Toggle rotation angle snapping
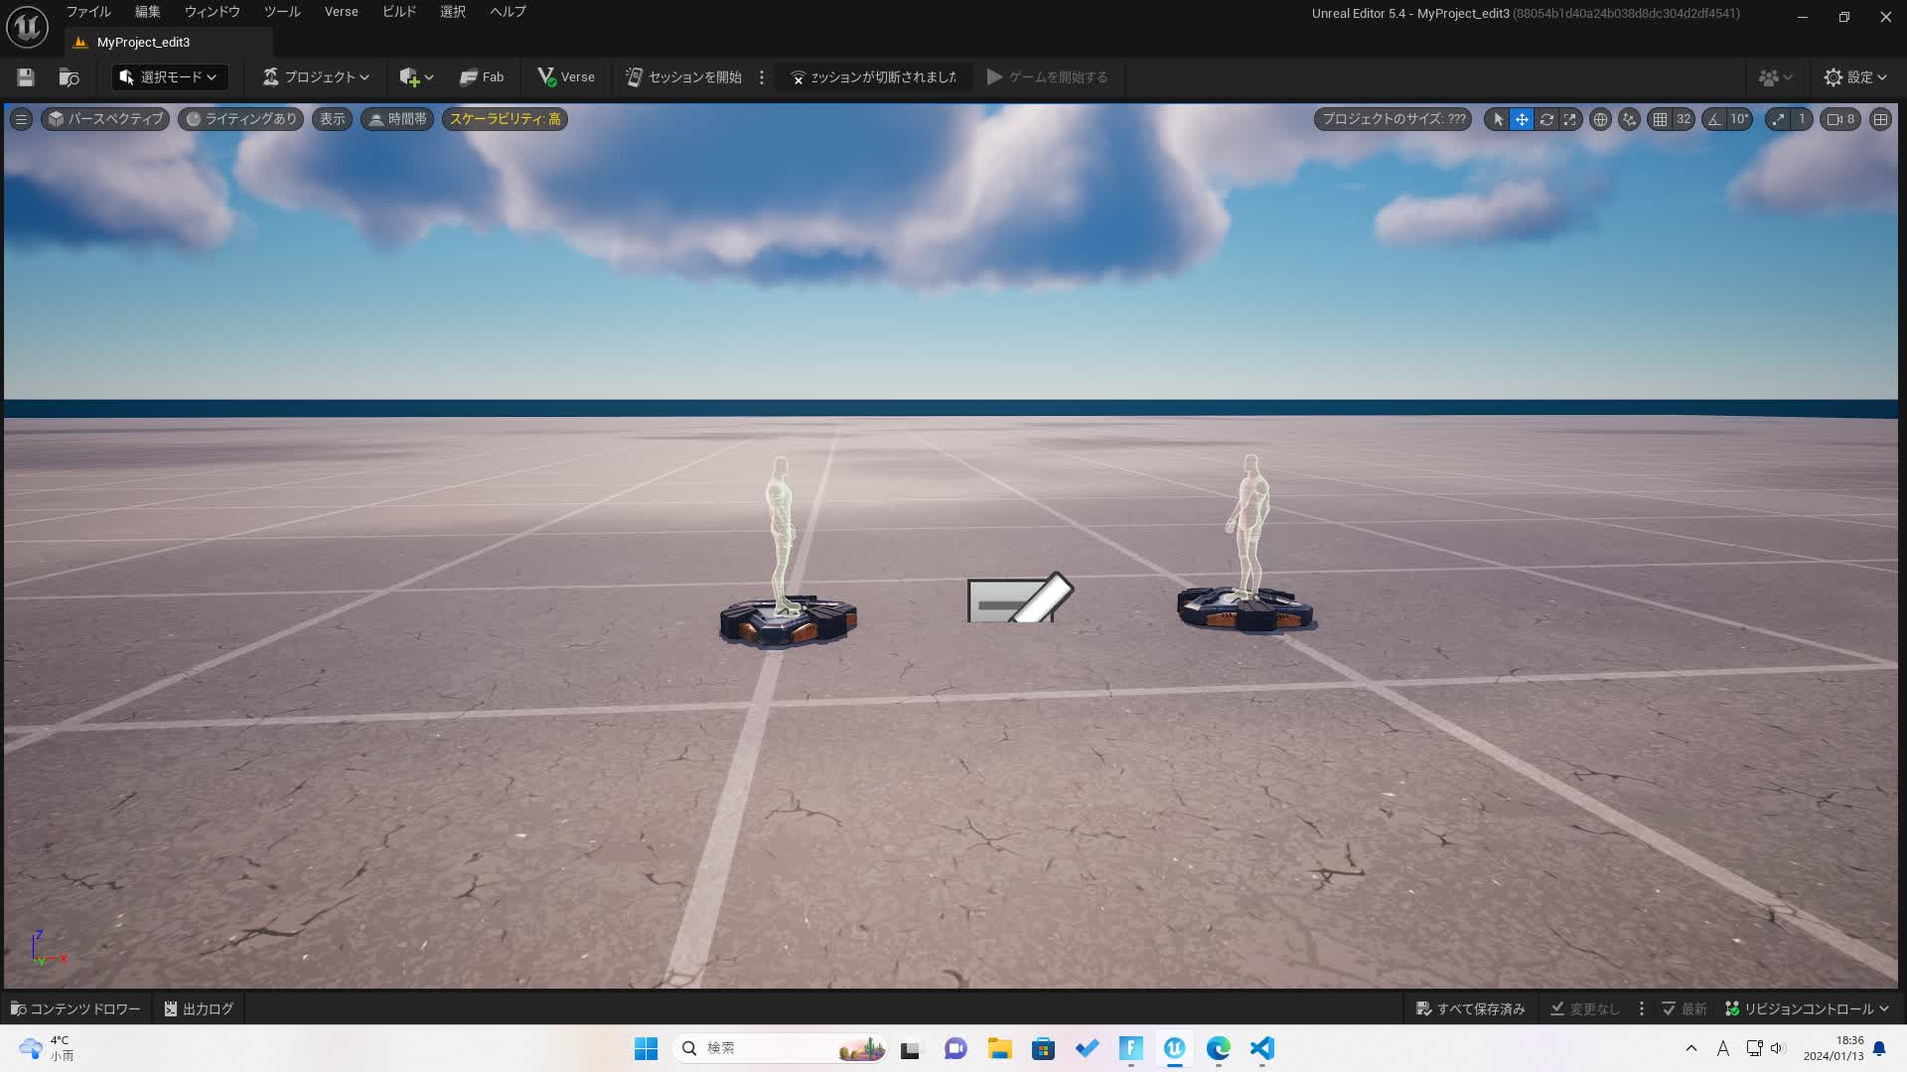Image resolution: width=1907 pixels, height=1072 pixels. (x=1715, y=119)
